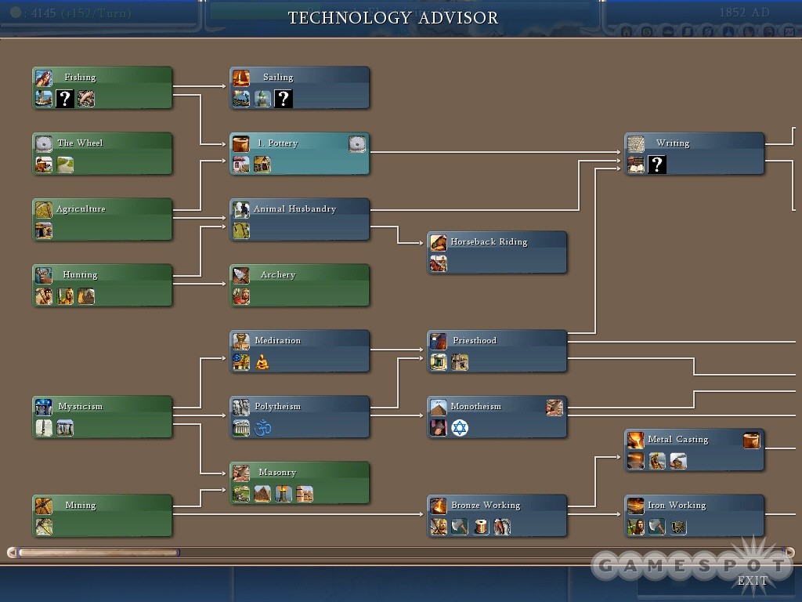Click the Meditation technology icon
Viewport: 802px width, 602px height.
[x=241, y=341]
